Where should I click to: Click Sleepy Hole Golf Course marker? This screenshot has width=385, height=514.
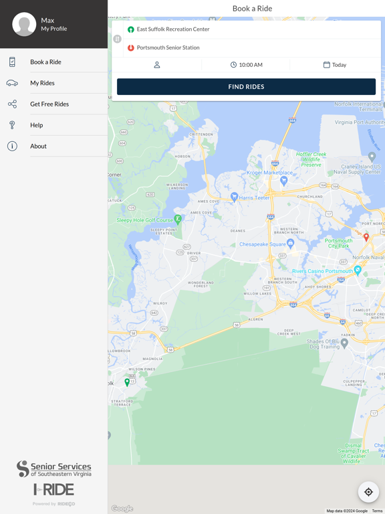tap(178, 220)
